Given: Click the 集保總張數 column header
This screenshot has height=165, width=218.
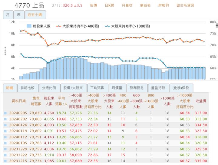Looking at the screenshot, I should click(36, 101).
